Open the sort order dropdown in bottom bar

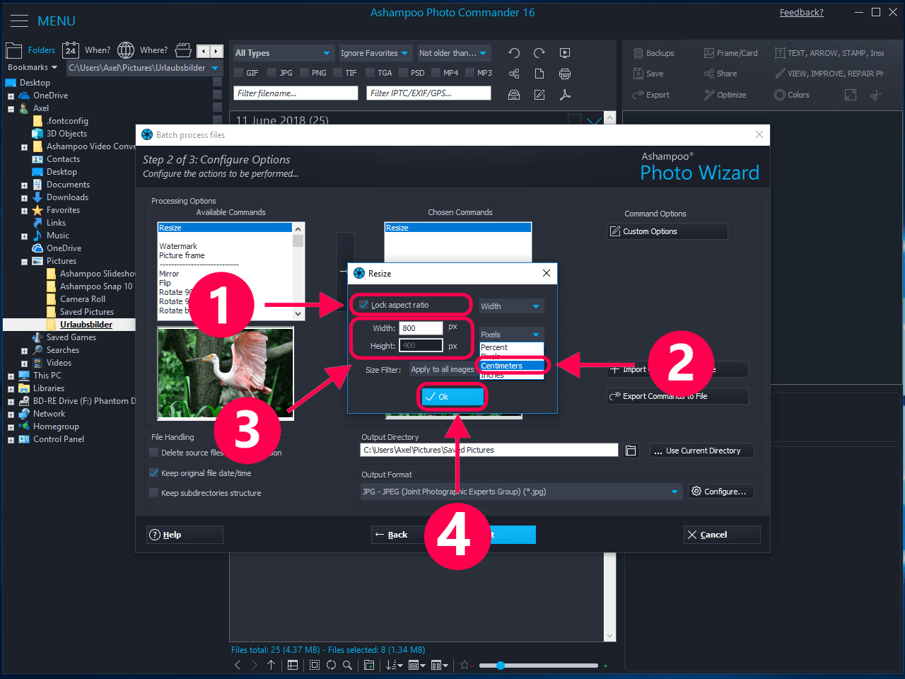tap(395, 665)
